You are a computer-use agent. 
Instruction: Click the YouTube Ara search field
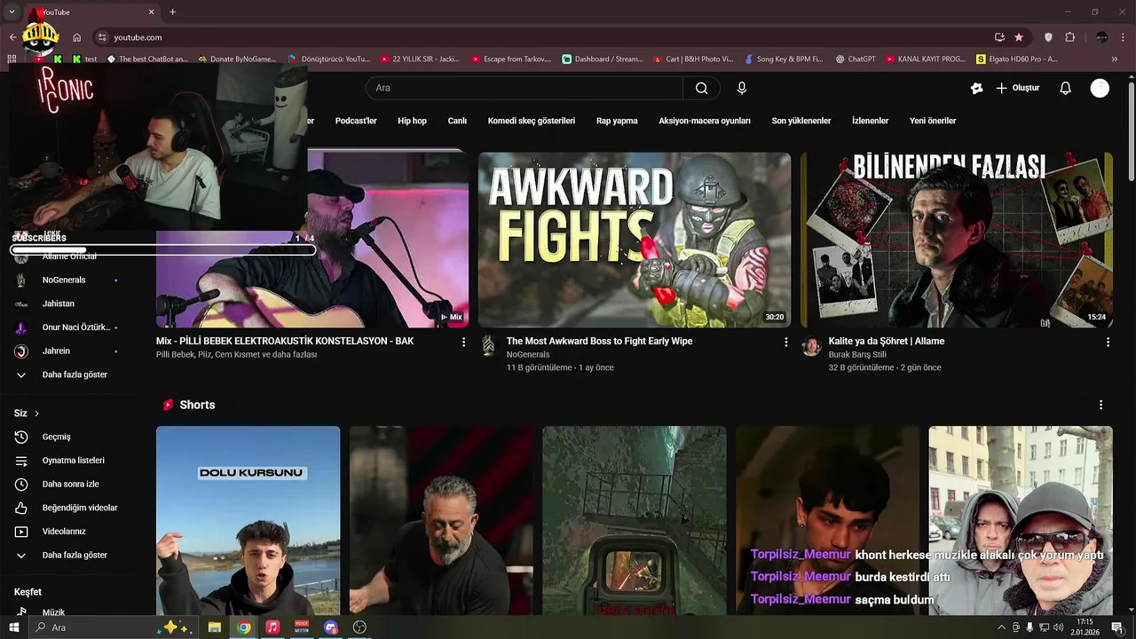(524, 88)
